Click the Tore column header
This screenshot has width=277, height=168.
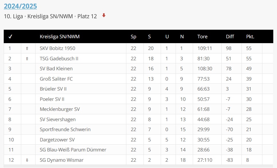[202, 37]
